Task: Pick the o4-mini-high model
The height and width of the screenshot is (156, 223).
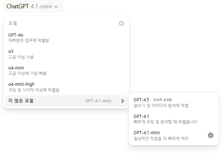Action: (x=66, y=87)
